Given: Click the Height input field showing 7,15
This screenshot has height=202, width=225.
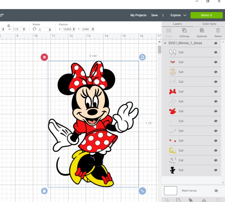Looking at the screenshot, I should click(x=17, y=29).
